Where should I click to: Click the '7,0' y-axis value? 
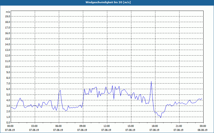8,83
